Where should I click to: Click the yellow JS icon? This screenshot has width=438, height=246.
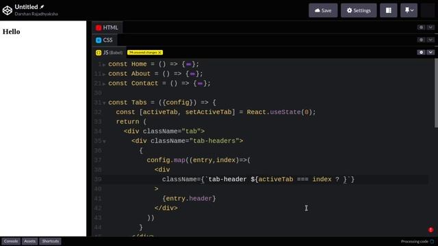(x=99, y=53)
